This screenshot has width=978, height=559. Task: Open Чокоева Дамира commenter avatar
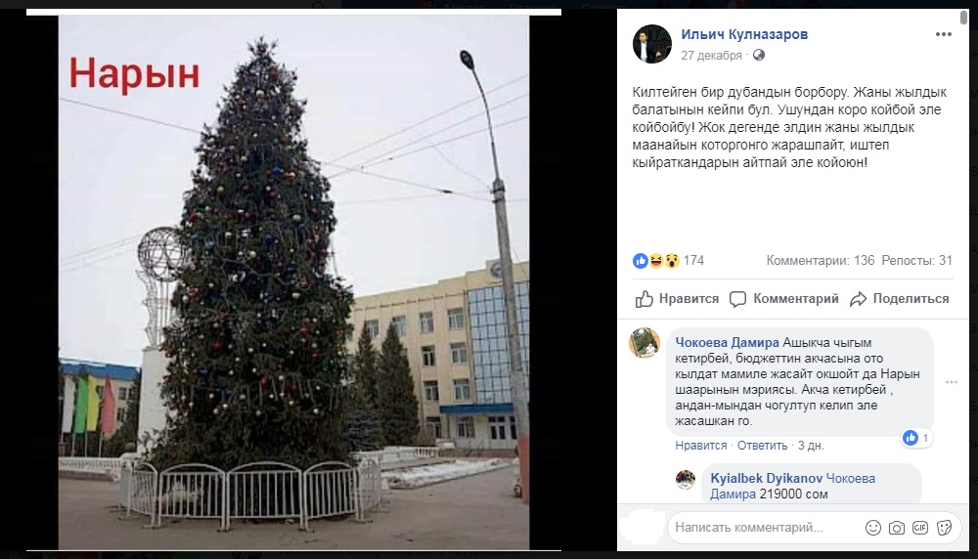pyautogui.click(x=645, y=343)
